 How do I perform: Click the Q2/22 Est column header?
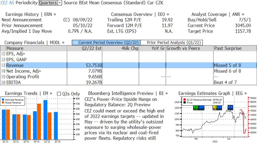coord(85,48)
